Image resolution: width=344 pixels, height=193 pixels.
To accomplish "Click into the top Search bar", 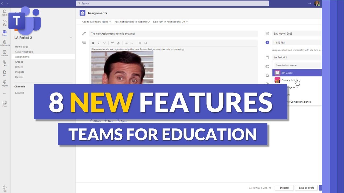I will 172,3.
